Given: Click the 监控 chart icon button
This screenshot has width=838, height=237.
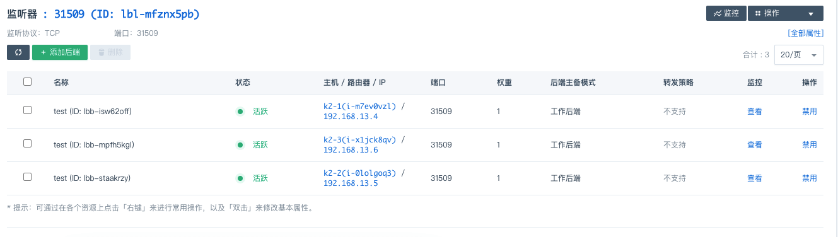Looking at the screenshot, I should pyautogui.click(x=726, y=13).
